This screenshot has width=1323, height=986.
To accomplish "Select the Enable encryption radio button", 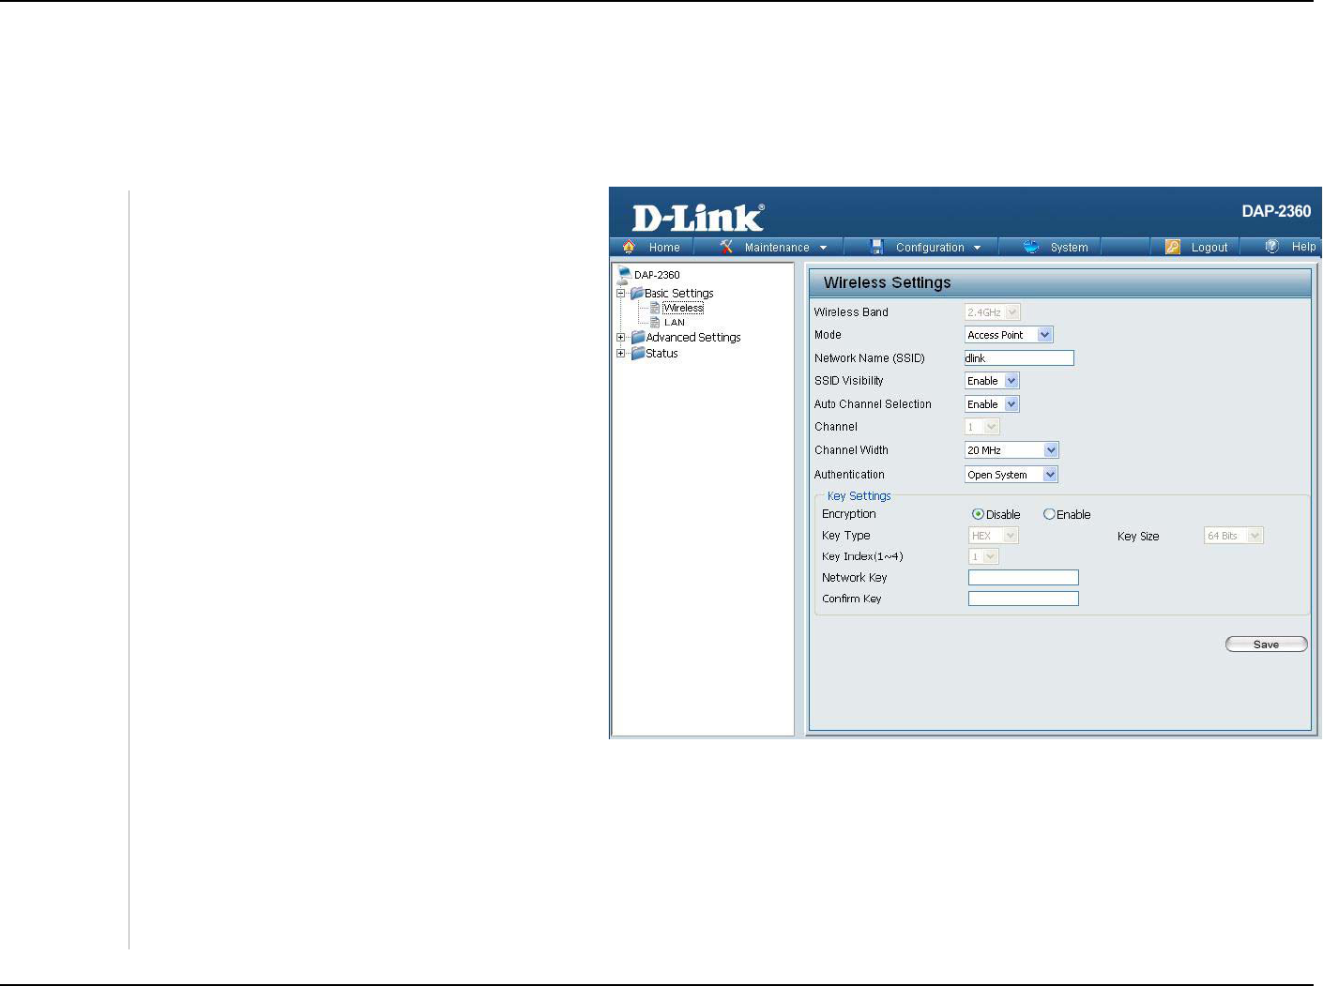I will [x=1049, y=514].
